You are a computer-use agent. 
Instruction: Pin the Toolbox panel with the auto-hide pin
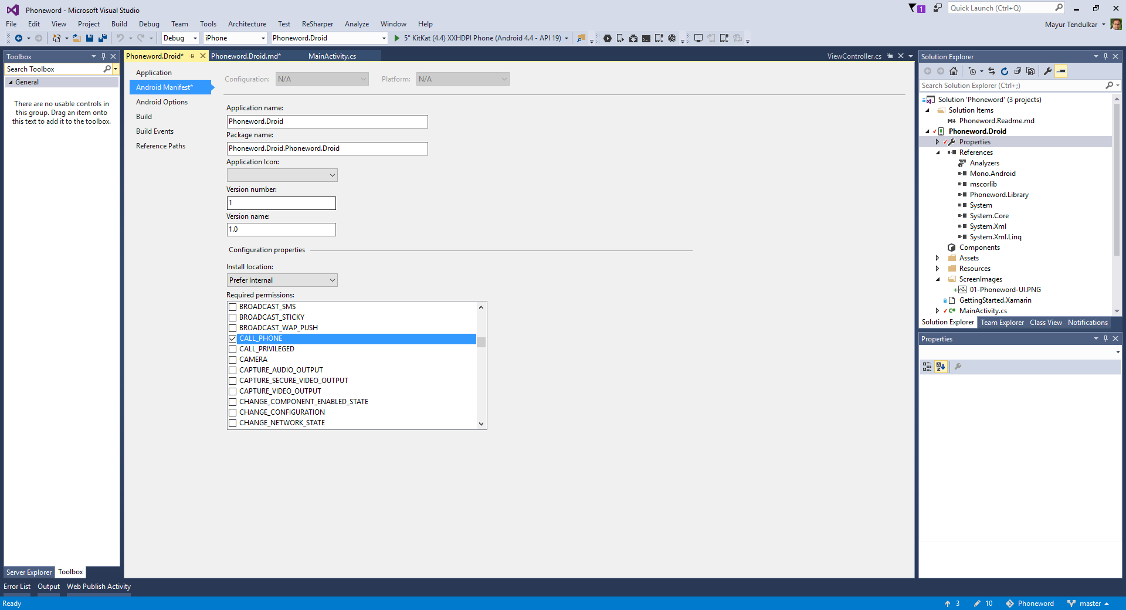pyautogui.click(x=103, y=56)
